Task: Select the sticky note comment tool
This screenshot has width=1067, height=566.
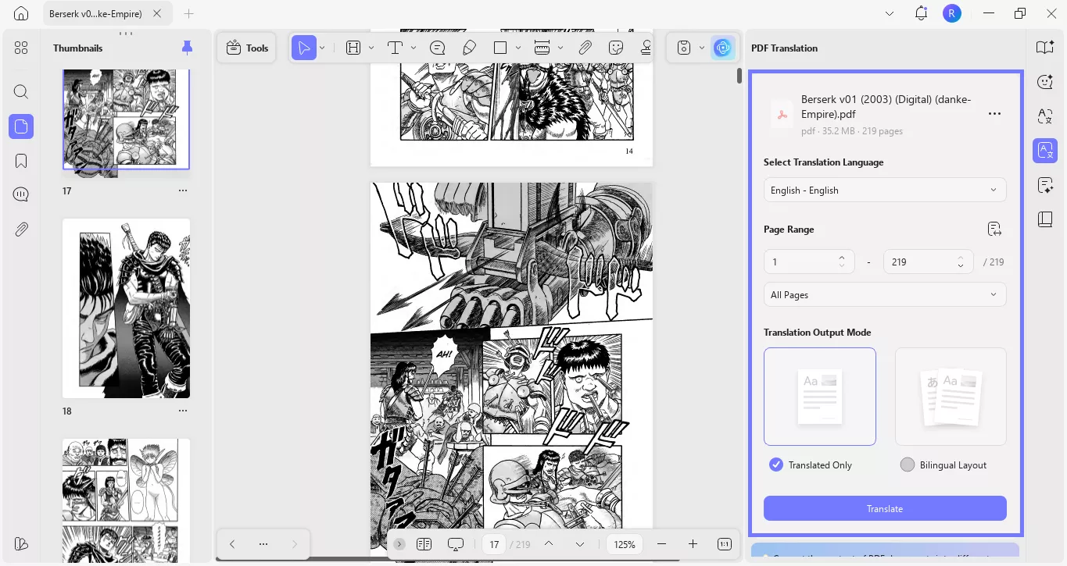Action: [x=438, y=48]
